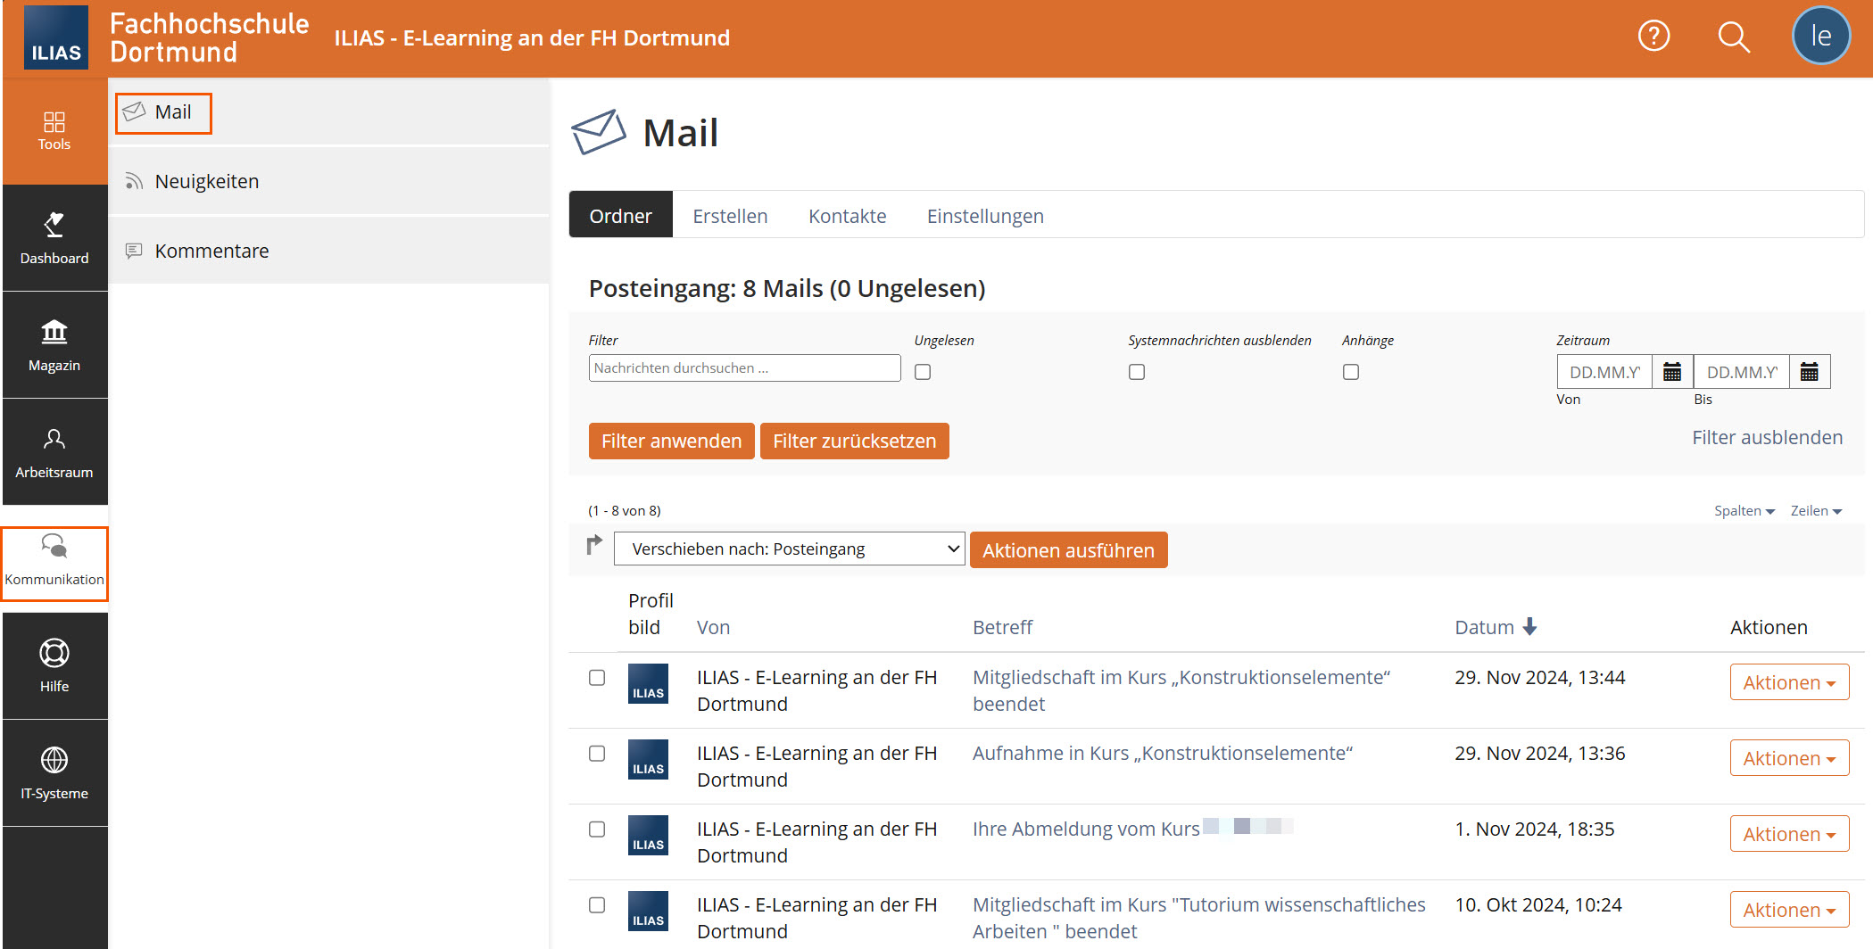1873x949 pixels.
Task: Click the user avatar "le" icon
Action: [1821, 36]
